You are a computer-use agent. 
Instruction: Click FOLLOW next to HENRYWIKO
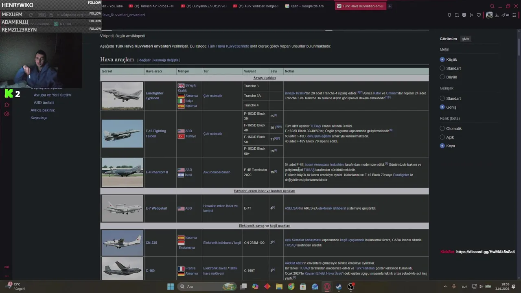(95, 2)
